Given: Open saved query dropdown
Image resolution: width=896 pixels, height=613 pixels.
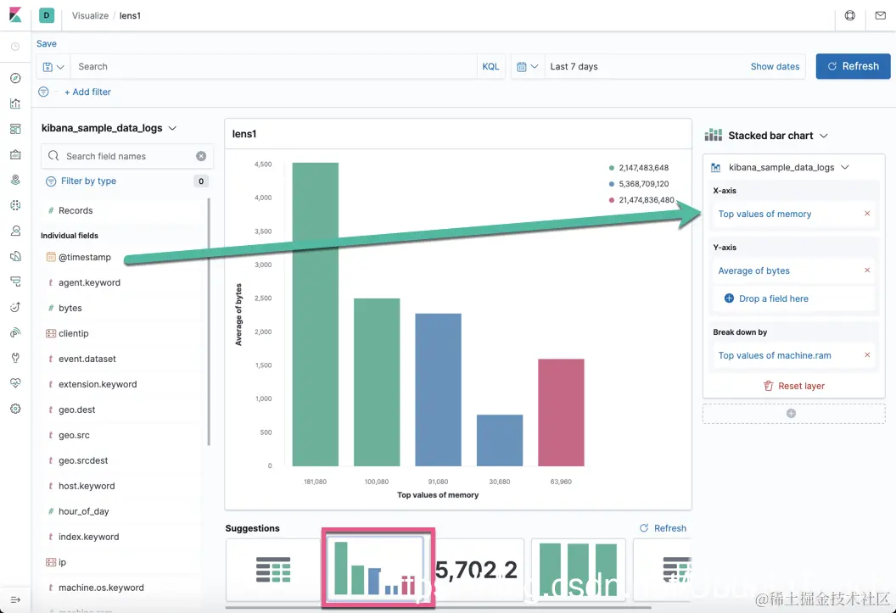Looking at the screenshot, I should coord(53,67).
